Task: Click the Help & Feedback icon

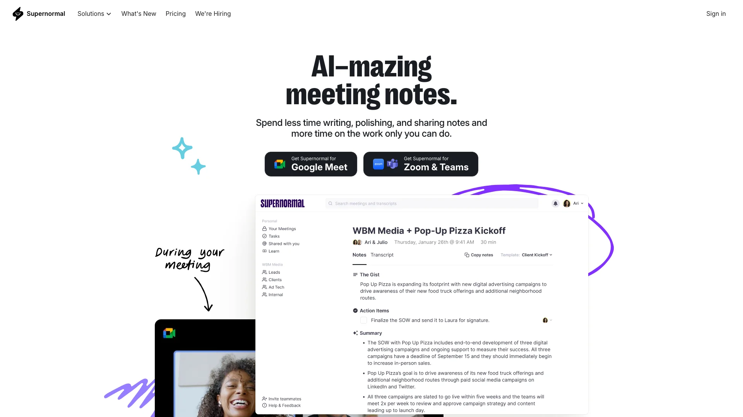Action: (264, 405)
